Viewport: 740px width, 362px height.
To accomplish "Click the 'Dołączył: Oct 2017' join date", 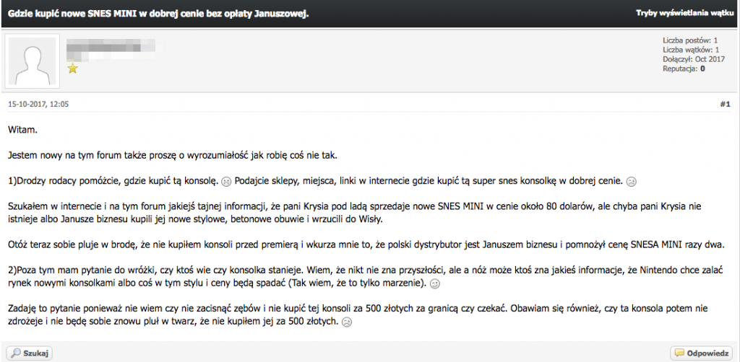I will click(693, 59).
